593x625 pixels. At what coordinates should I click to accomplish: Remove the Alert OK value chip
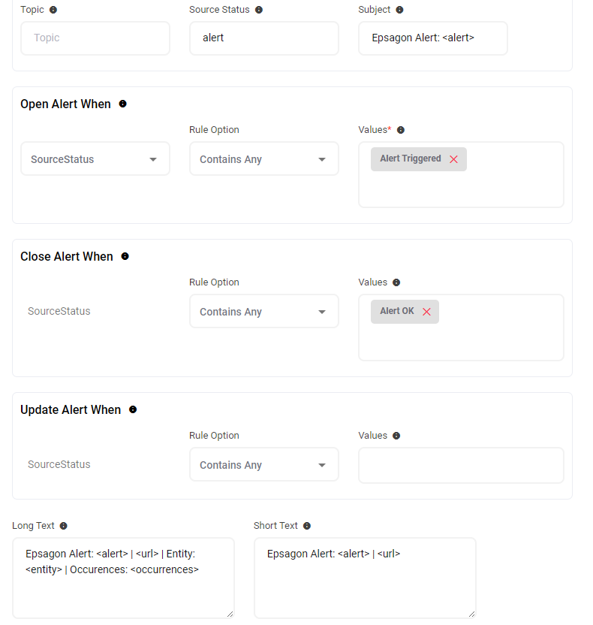point(426,312)
